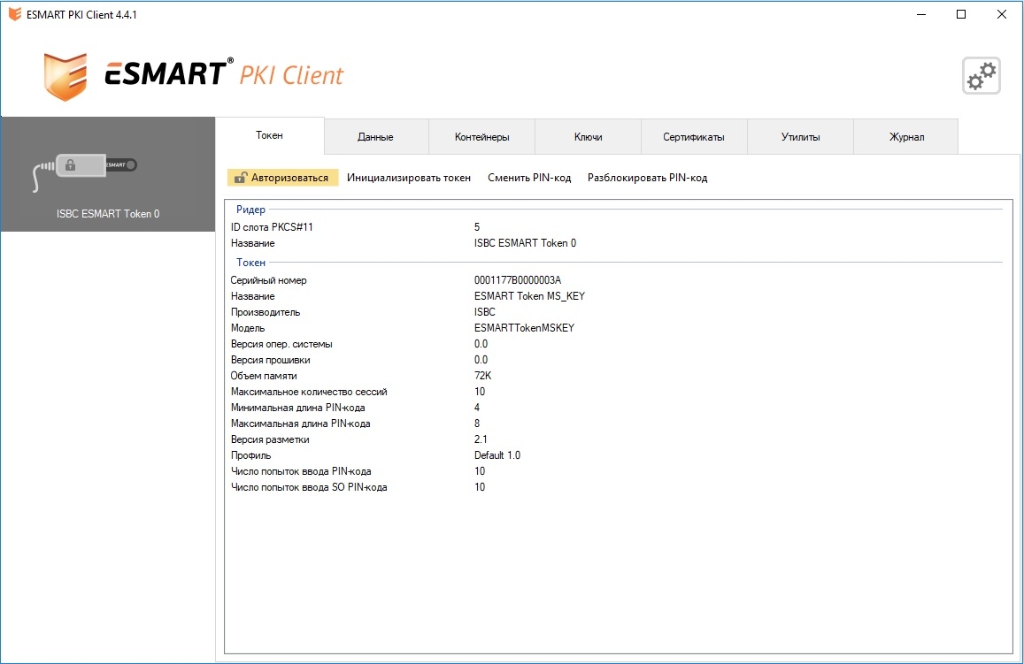This screenshot has height=664, width=1024.
Task: Go to the Утилиты tab
Action: tap(801, 137)
